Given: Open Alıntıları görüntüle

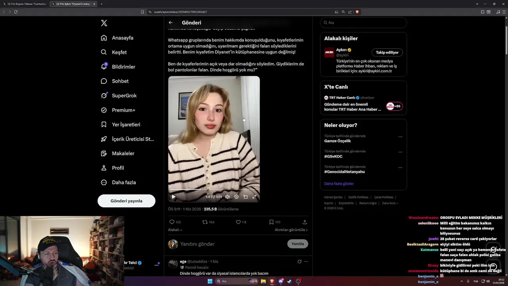Looking at the screenshot, I should click(x=291, y=230).
